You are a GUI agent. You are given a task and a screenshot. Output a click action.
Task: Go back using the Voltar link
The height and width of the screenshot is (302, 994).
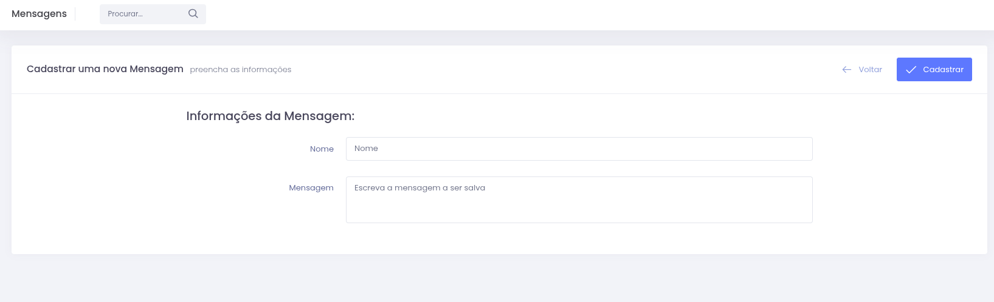[x=862, y=70]
